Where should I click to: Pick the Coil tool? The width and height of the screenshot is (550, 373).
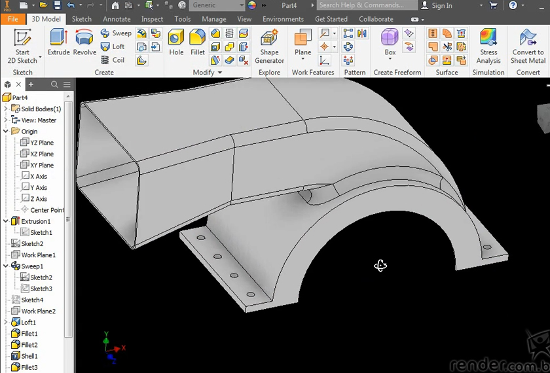(112, 60)
